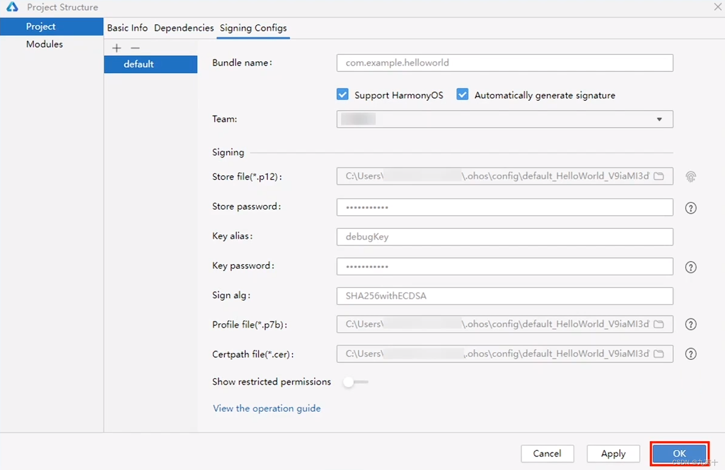Image resolution: width=725 pixels, height=470 pixels.
Task: Open help for Store password
Action: pos(691,208)
